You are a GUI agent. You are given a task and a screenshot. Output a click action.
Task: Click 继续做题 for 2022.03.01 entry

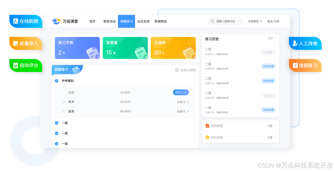coord(268,110)
